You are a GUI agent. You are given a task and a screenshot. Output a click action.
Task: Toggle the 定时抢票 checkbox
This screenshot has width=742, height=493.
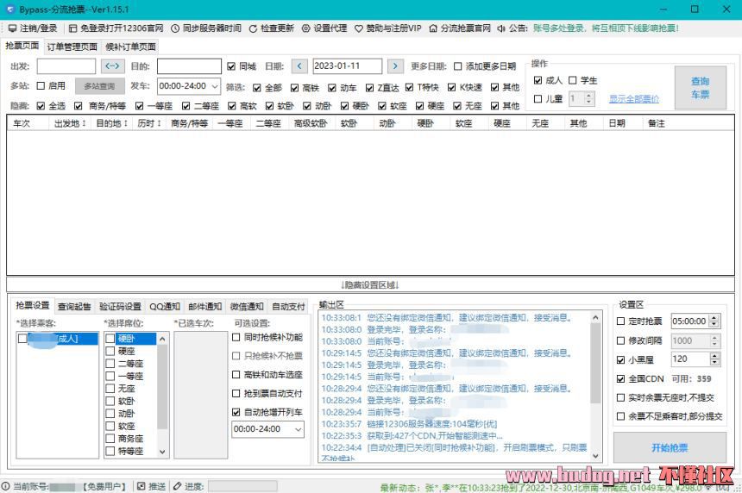point(621,321)
